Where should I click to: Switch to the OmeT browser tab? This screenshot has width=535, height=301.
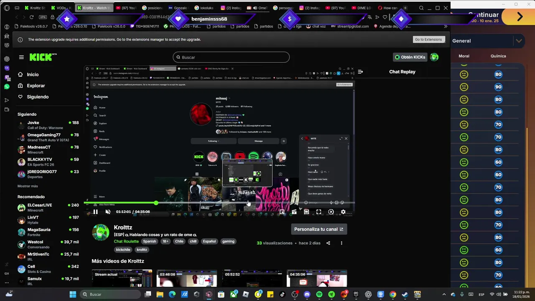[x=257, y=8]
